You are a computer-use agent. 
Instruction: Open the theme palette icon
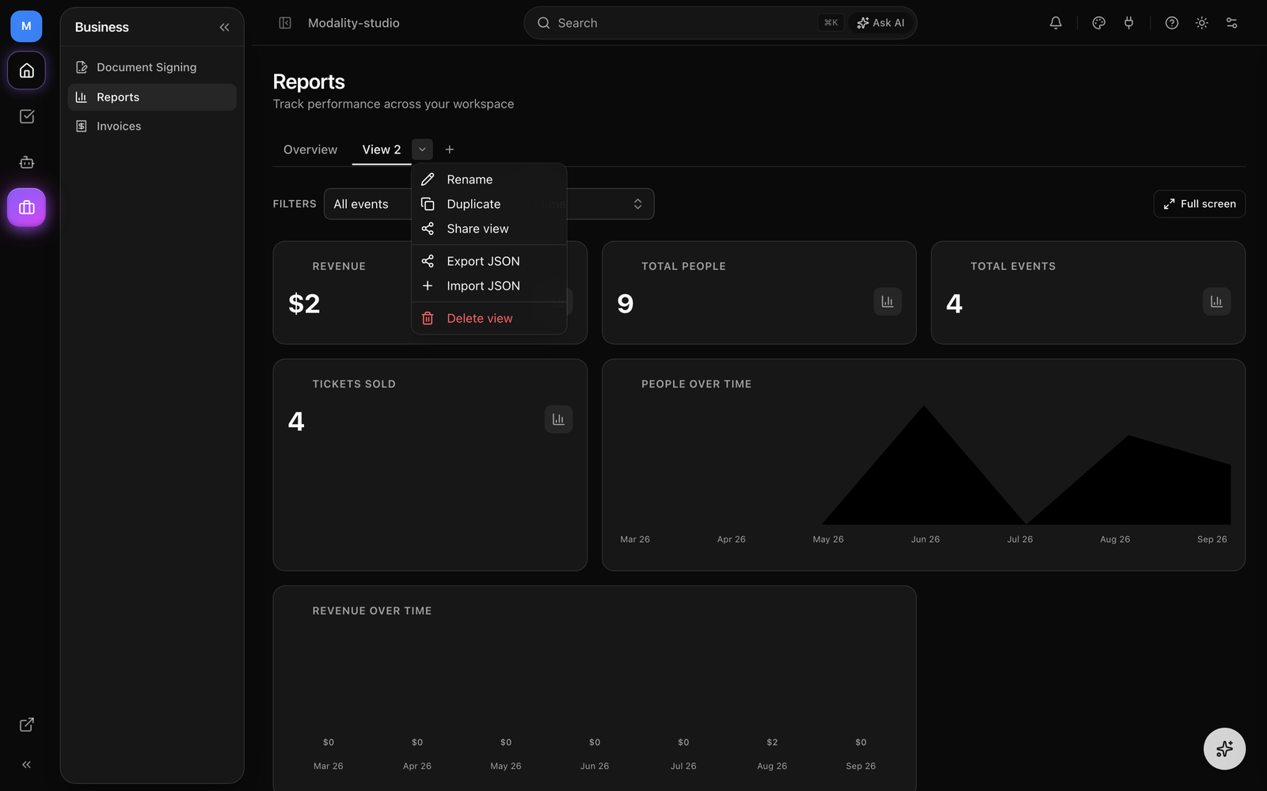1098,23
